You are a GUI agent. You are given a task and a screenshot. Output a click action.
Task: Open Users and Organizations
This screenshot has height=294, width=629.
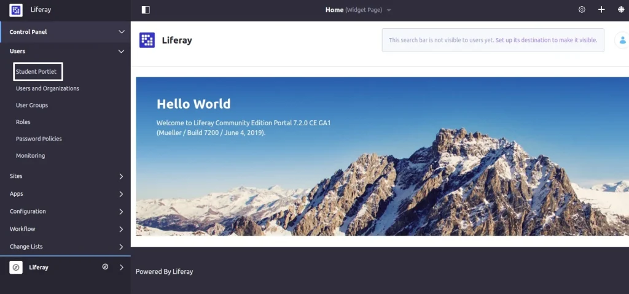(x=47, y=88)
